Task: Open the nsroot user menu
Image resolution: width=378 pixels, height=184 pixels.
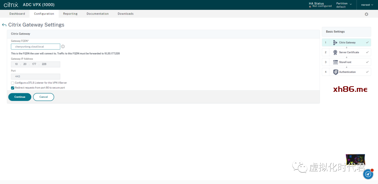Action: tap(367, 5)
